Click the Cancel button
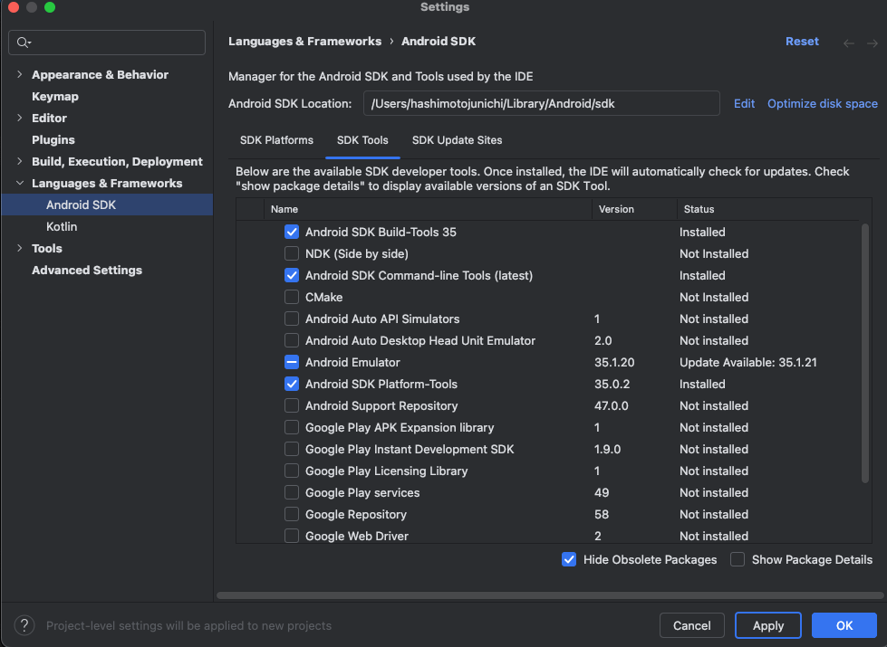The image size is (887, 647). [x=692, y=625]
